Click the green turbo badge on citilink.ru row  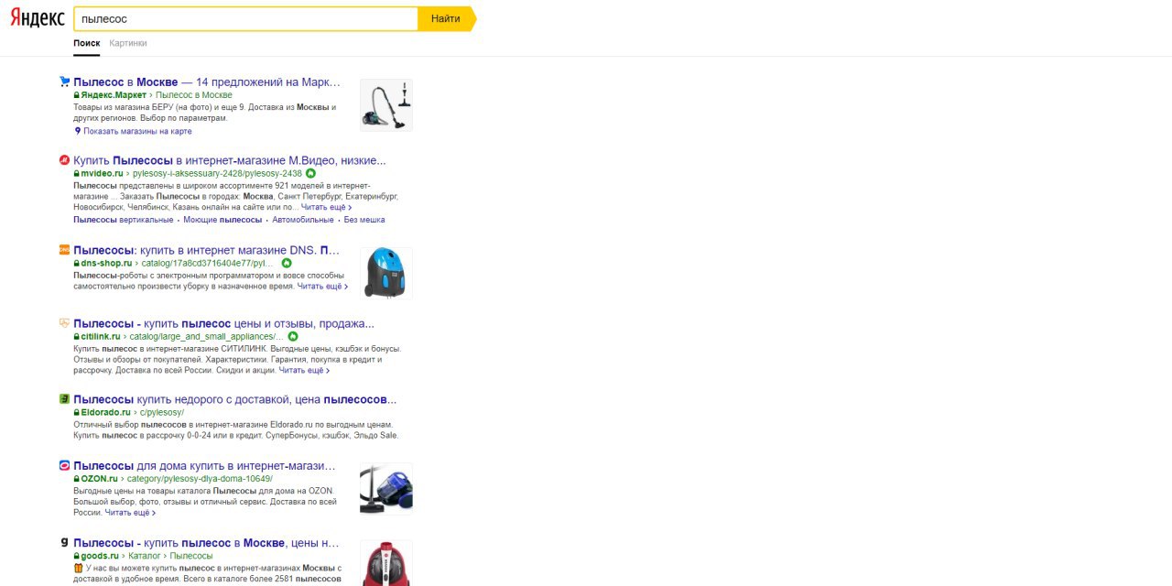293,336
